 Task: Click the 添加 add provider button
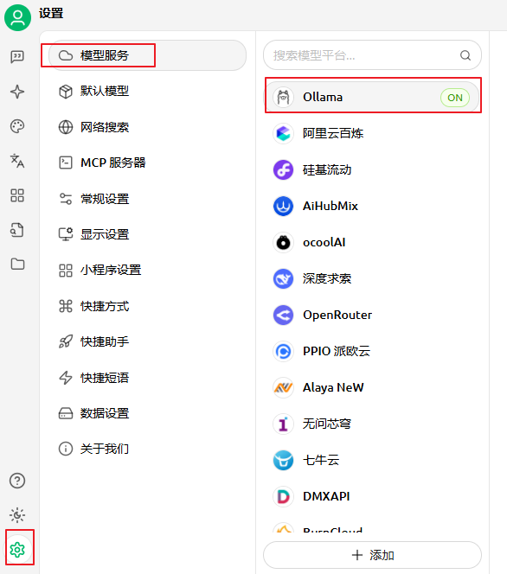click(x=372, y=555)
